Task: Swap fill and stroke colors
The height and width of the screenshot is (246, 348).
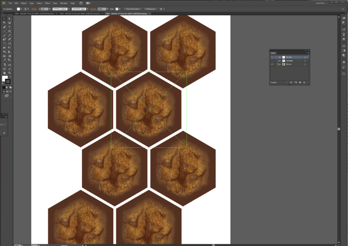Action: click(10, 77)
